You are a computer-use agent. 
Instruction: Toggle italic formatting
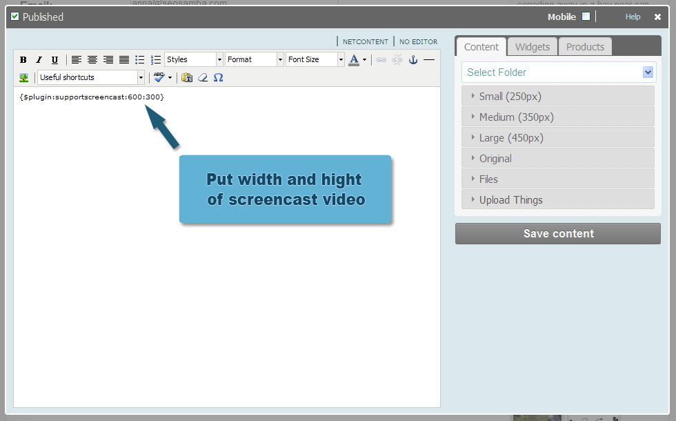(x=39, y=60)
